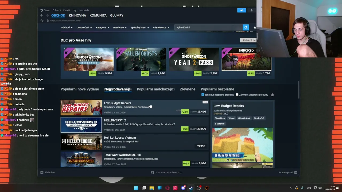Open Hell Let Loose: Vietnam list entry
Image resolution: width=342 pixels, height=192 pixels.
pyautogui.click(x=134, y=142)
